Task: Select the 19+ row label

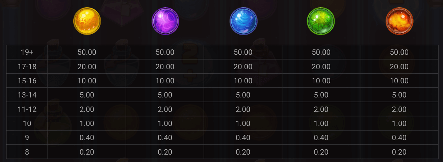Action: (27, 52)
